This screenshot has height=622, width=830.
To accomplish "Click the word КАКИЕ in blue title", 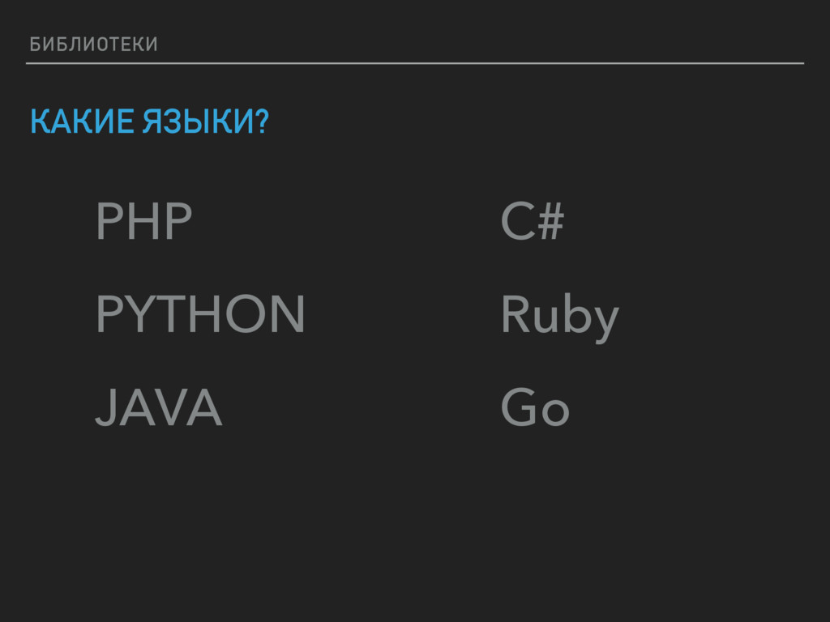I will coord(82,121).
